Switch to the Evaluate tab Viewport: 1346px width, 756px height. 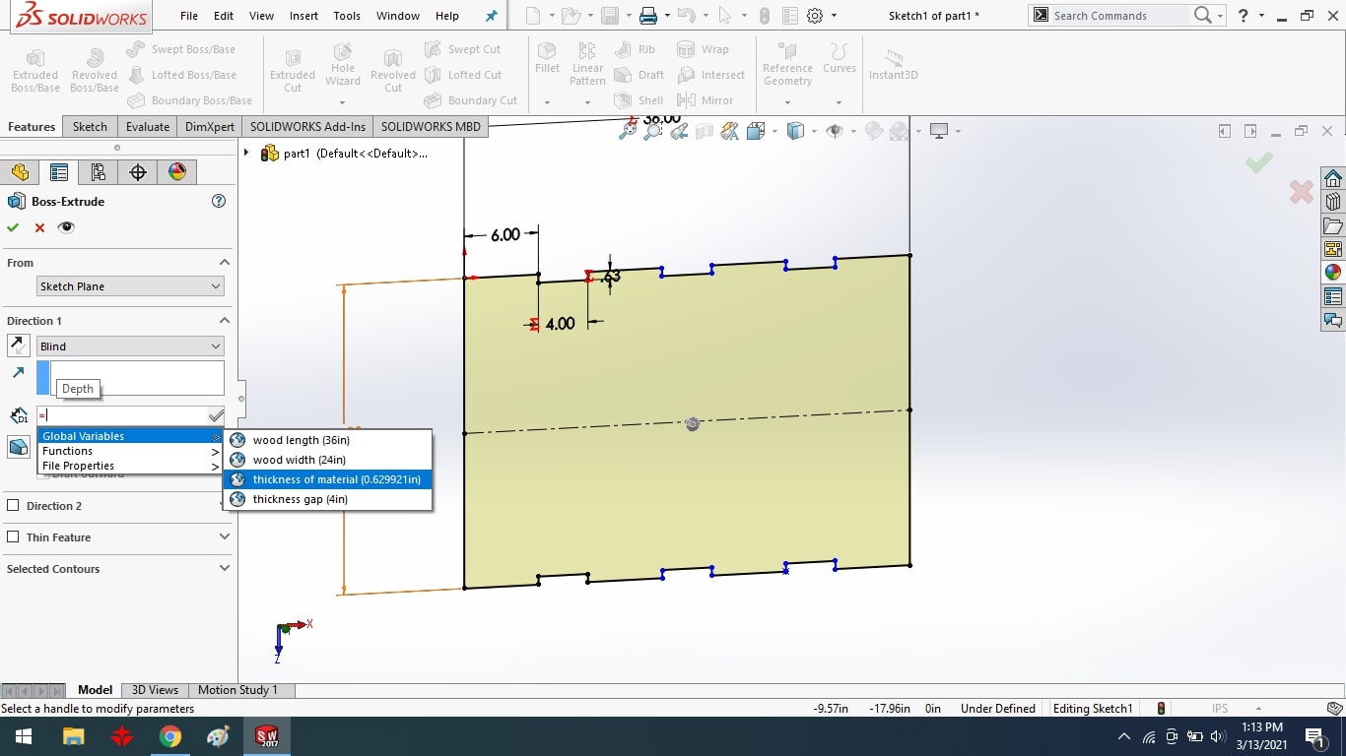(x=148, y=126)
